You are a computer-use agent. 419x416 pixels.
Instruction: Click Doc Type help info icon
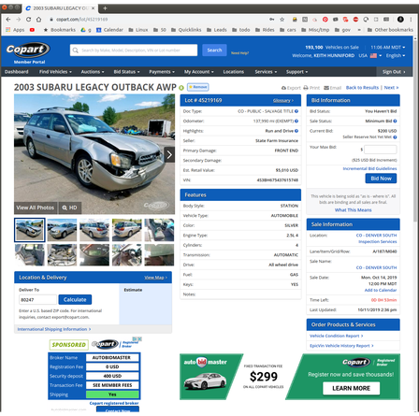click(x=296, y=111)
